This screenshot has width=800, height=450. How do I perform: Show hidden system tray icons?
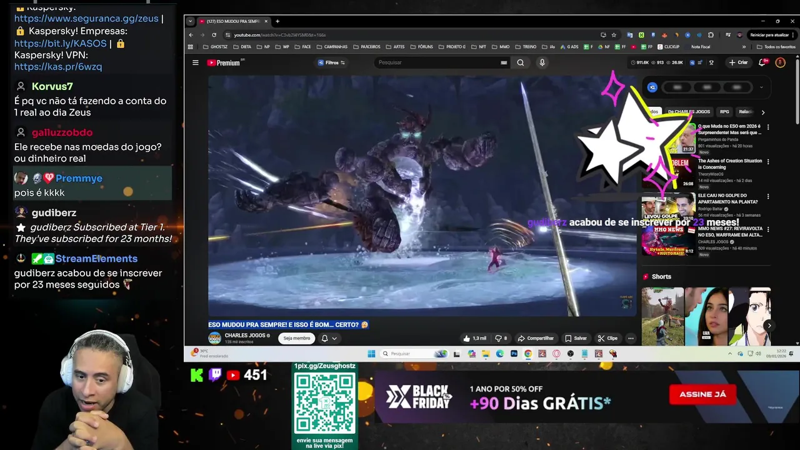(729, 354)
